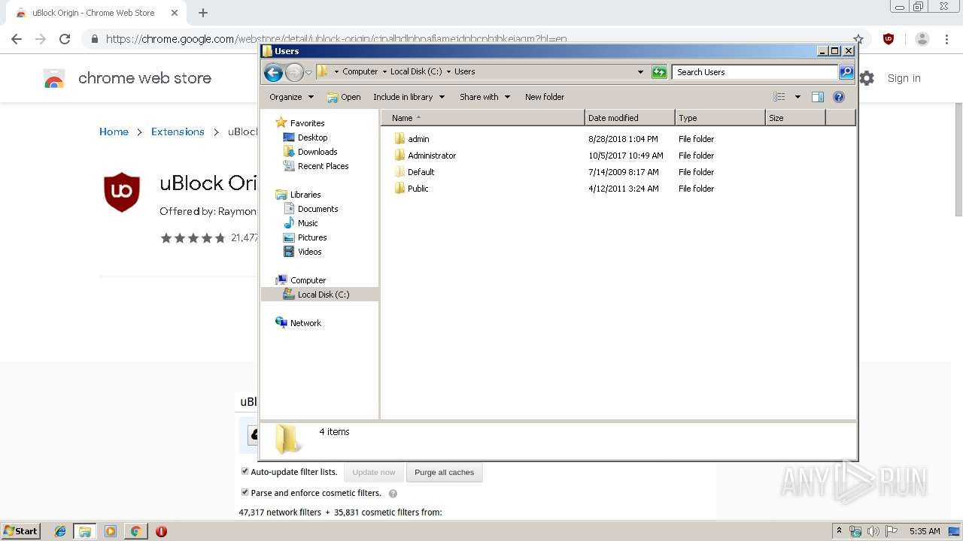Go to Home breadcrumb link

click(x=114, y=131)
